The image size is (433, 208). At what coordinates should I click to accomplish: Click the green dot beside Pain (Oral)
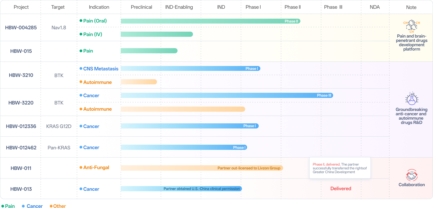click(81, 21)
